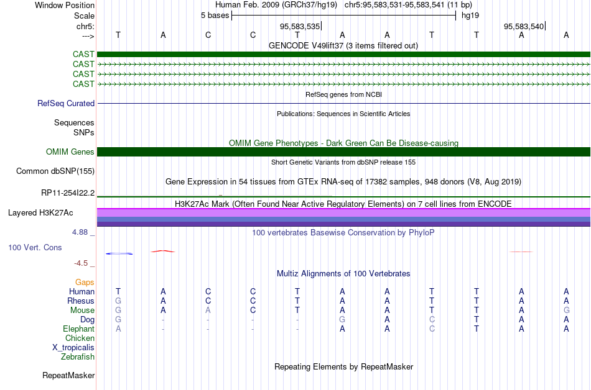Click the Layered H3K27Ac label
This screenshot has height=390, width=591.
pyautogui.click(x=40, y=213)
